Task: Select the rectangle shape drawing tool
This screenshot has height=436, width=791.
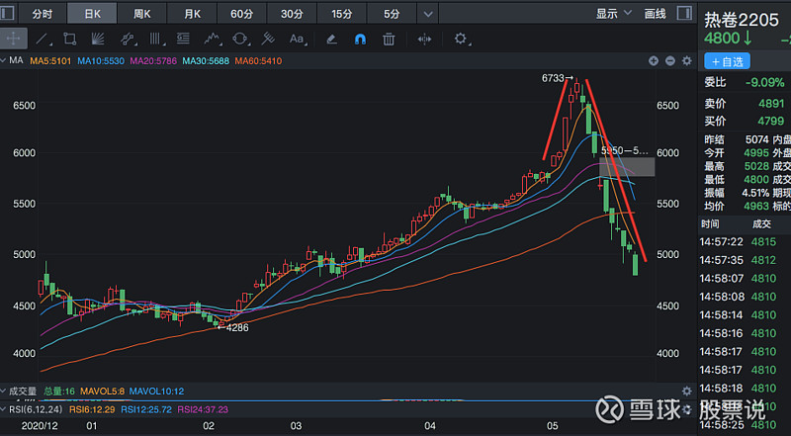Action: [69, 39]
